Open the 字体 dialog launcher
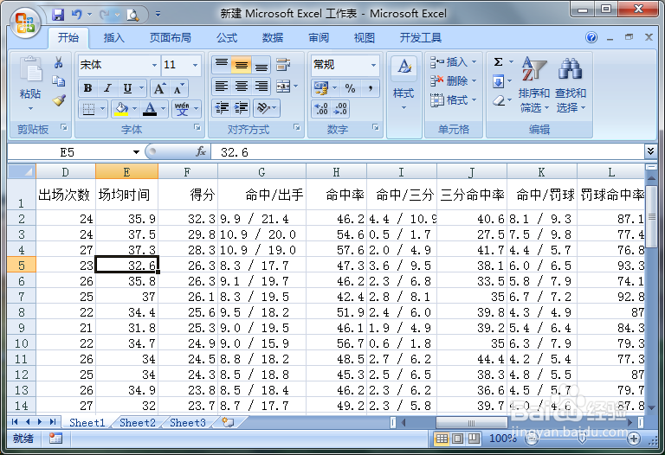665x455 pixels. (x=197, y=127)
